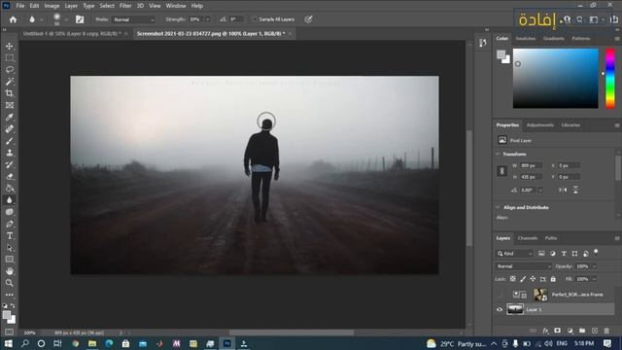Image resolution: width=622 pixels, height=350 pixels.
Task: Create a new layer icon
Action: (x=594, y=331)
